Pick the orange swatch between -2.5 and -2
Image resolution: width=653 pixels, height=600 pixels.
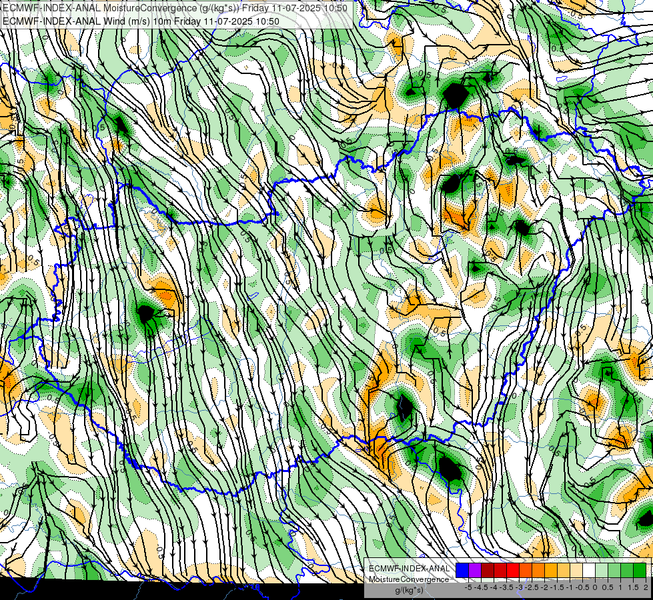click(538, 571)
